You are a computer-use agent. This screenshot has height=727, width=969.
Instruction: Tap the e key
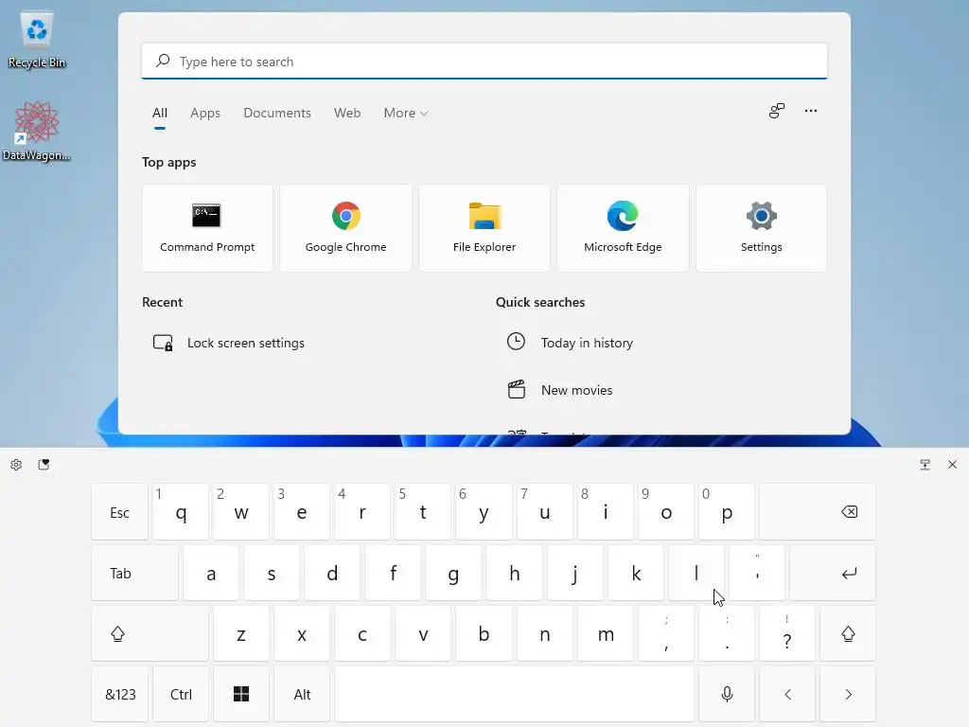tap(302, 512)
